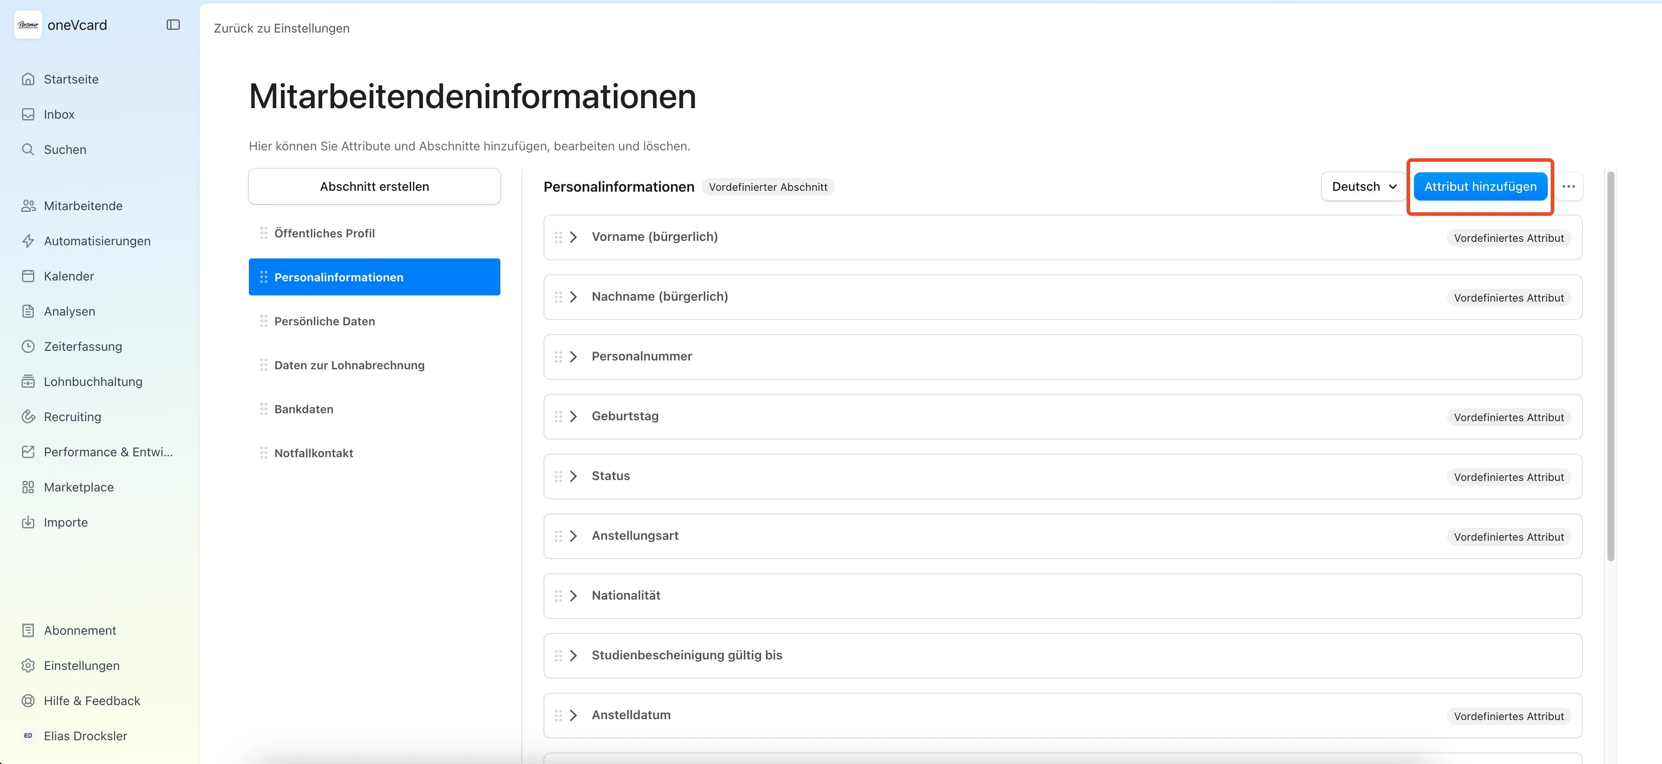Grab drag handle of Notfallkontakt section
Viewport: 1662px width, 764px height.
click(x=263, y=453)
